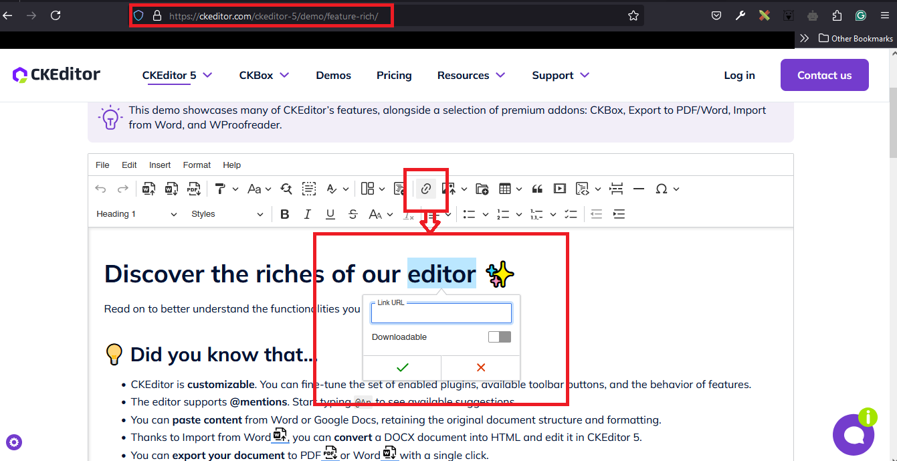Screen dimensions: 897x461
Task: Click the CKEditor logo
Action: [x=56, y=74]
